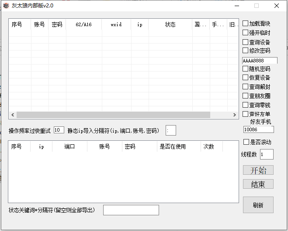Click the 状态关键词 export filter input box

(x=131, y=210)
